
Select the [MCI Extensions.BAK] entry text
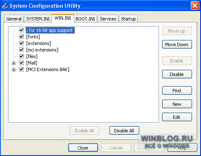(x=48, y=69)
